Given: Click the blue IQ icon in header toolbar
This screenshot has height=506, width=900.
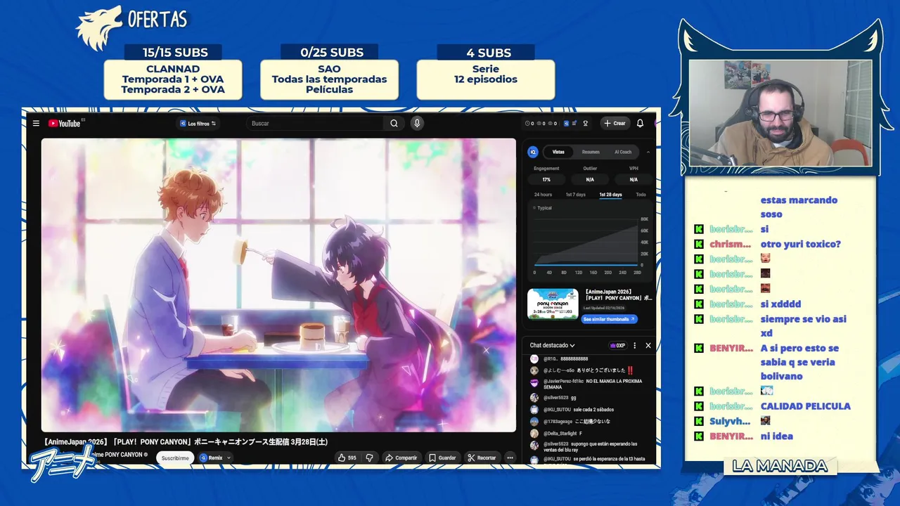Looking at the screenshot, I should (x=566, y=123).
